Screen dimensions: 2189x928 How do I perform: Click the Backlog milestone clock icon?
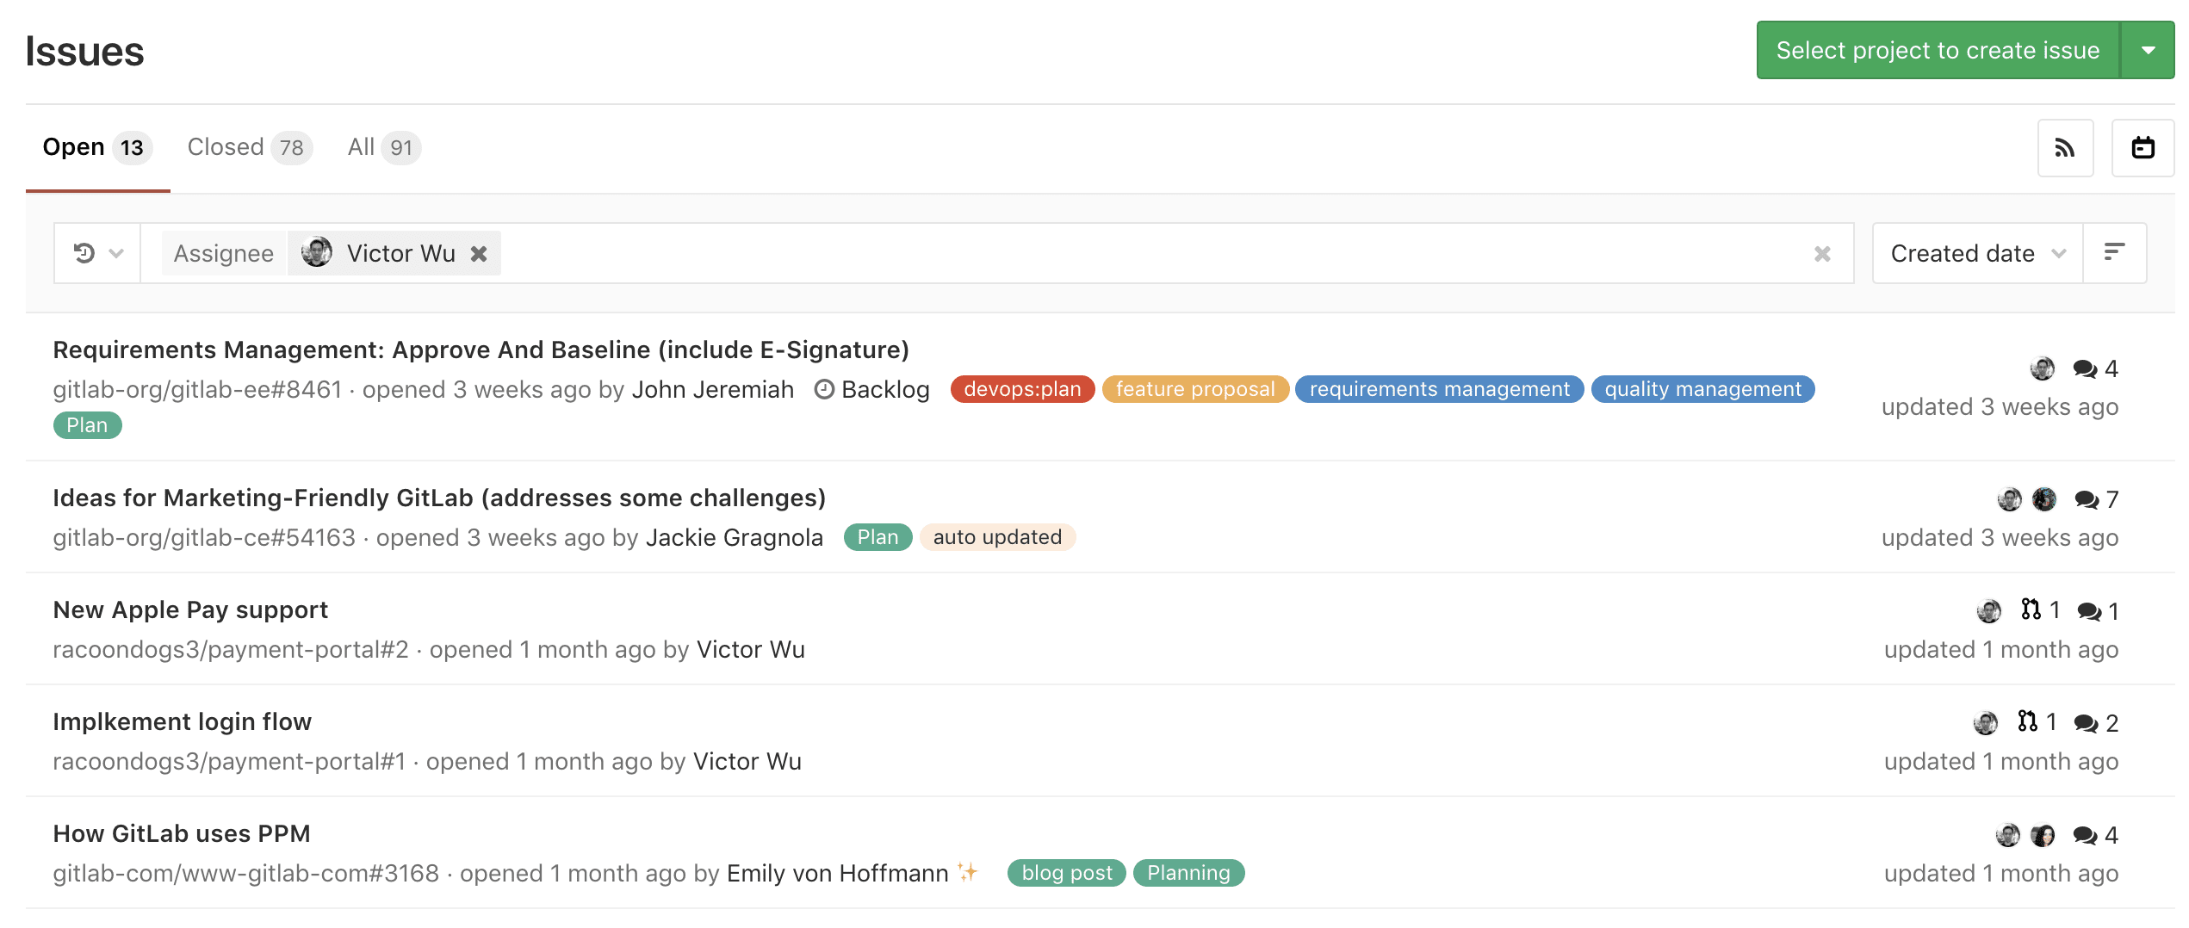pyautogui.click(x=826, y=389)
